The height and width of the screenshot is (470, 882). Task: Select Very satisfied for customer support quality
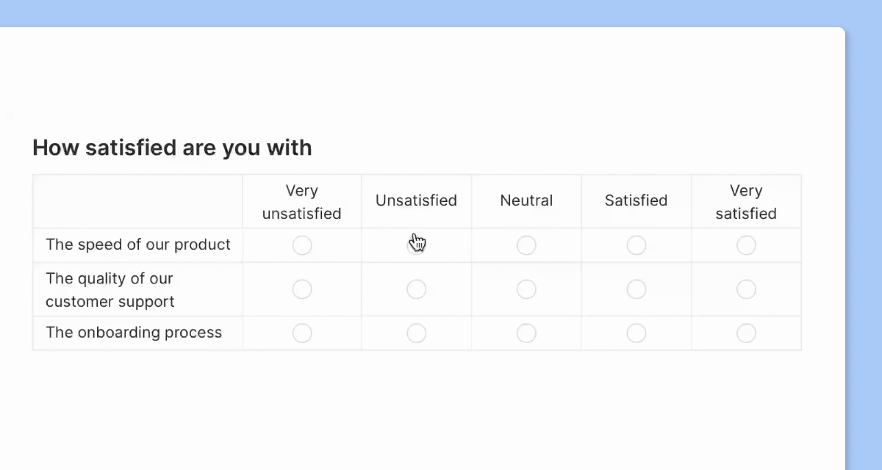coord(746,289)
